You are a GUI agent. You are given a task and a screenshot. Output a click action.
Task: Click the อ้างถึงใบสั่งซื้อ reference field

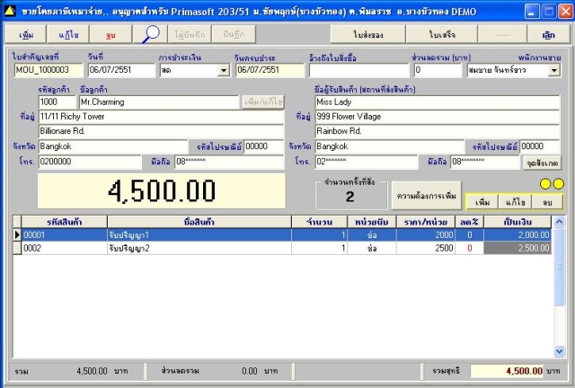point(359,70)
